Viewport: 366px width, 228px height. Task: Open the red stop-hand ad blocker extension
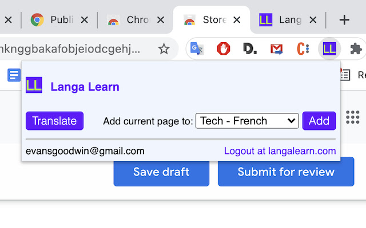(x=224, y=49)
